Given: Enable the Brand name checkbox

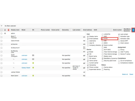Looking at the screenshot, I should point(88,56).
